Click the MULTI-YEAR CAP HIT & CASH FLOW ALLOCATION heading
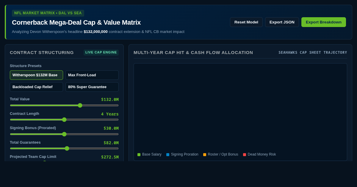This screenshot has width=357, height=187. [193, 53]
